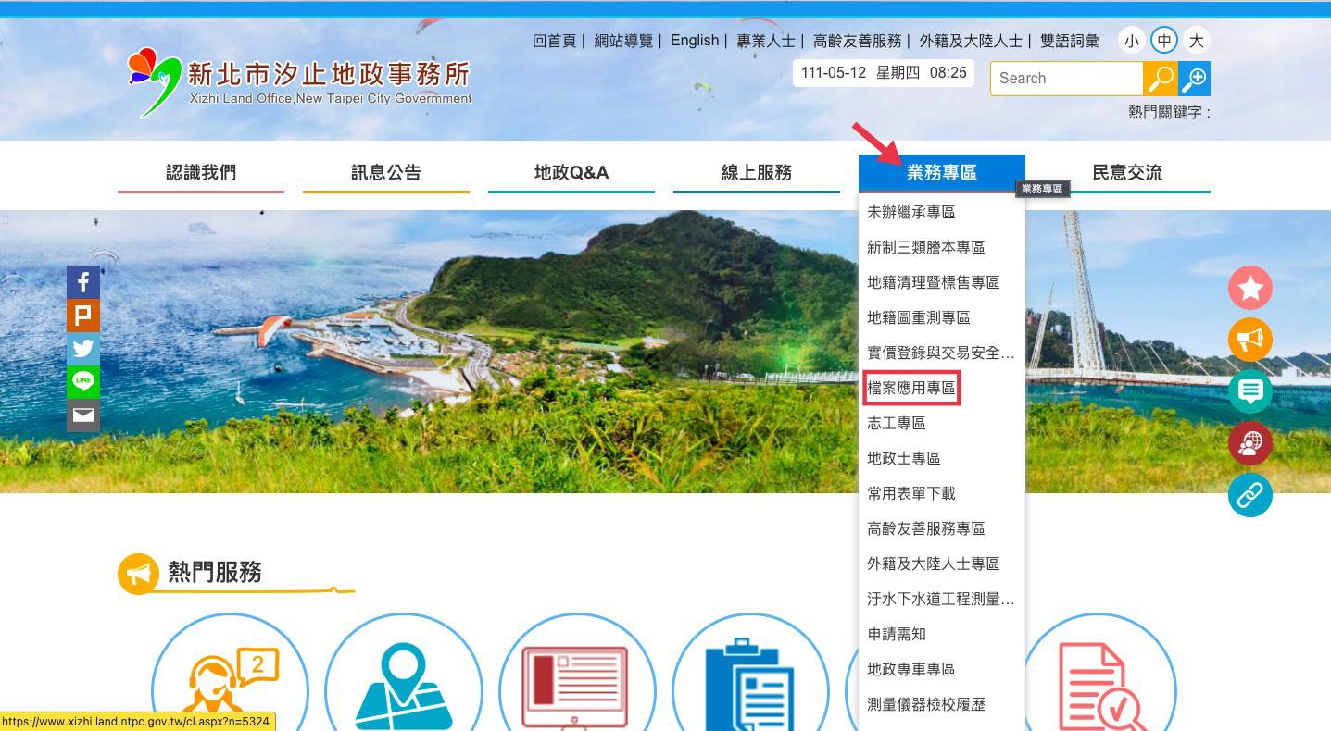Share page via Plurk icon

coord(83,316)
